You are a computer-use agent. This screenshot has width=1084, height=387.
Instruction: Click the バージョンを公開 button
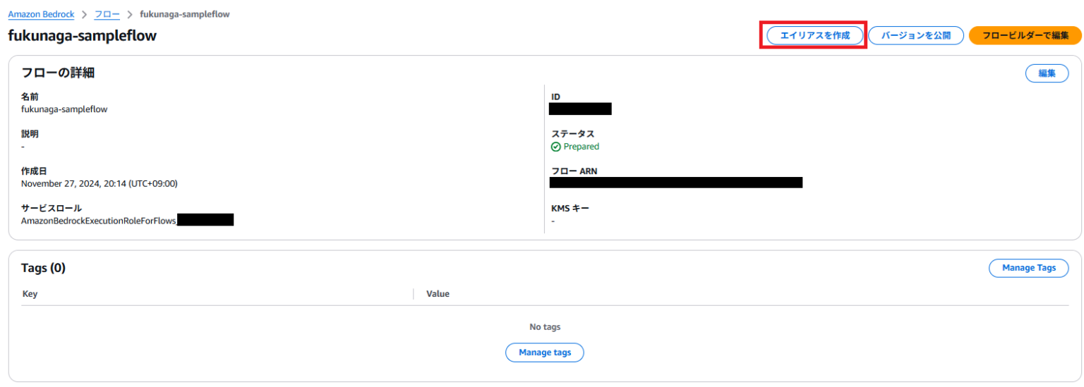click(915, 35)
